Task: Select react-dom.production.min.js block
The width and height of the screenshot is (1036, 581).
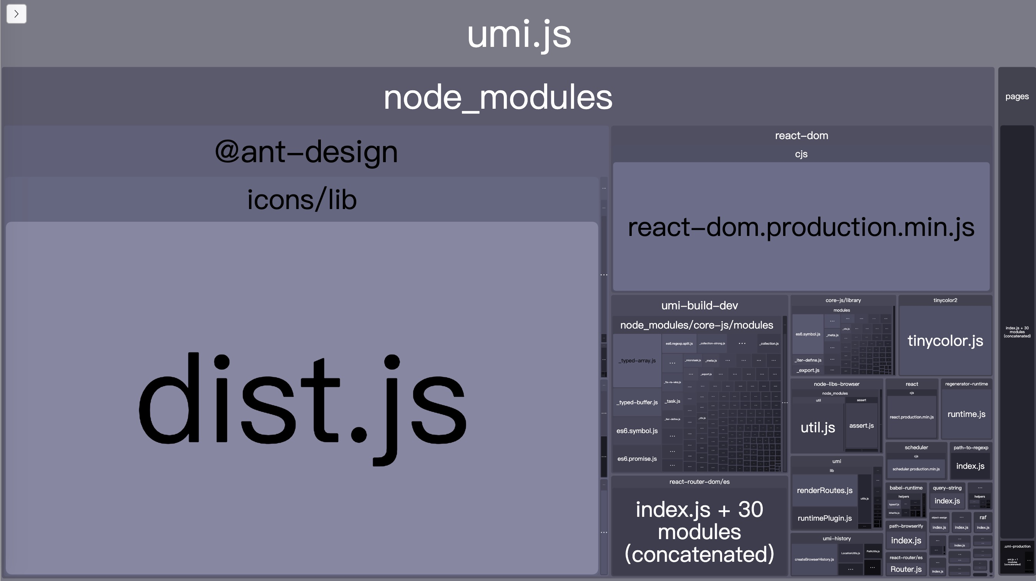Action: point(801,226)
